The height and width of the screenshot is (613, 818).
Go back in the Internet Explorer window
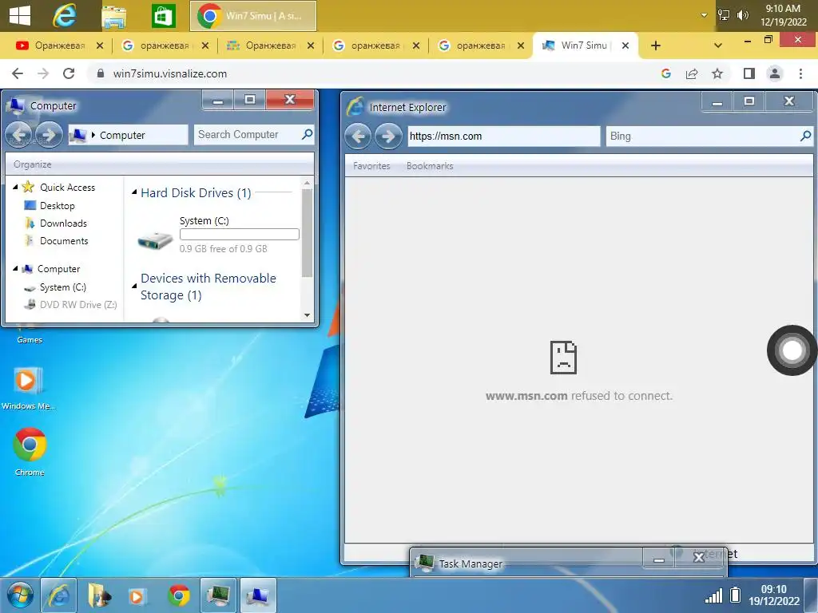tap(358, 136)
